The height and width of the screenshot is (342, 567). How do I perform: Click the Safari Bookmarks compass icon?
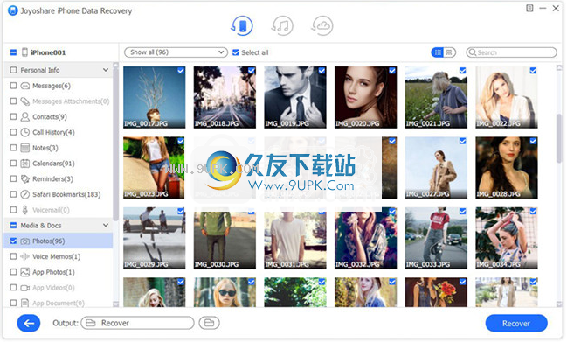(25, 194)
